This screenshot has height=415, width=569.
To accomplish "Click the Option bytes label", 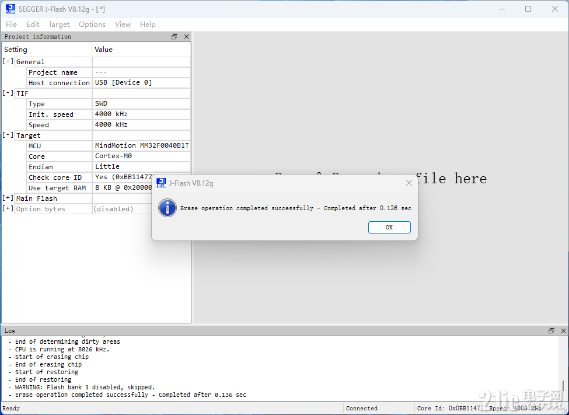I will pyautogui.click(x=41, y=209).
